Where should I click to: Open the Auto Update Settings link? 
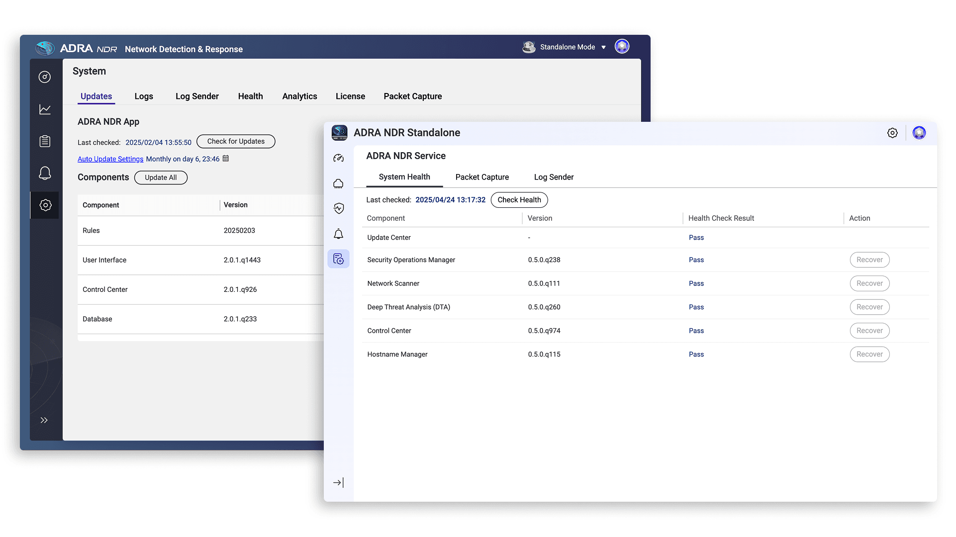coord(110,159)
